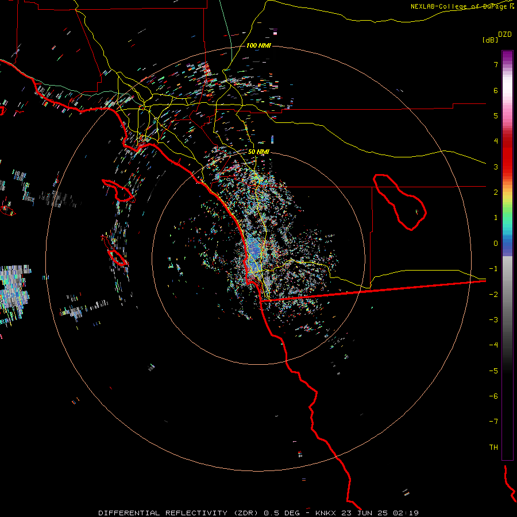The image size is (517, 517).
Task: Click the "100 NMI" range ring label
Action: pos(258,45)
